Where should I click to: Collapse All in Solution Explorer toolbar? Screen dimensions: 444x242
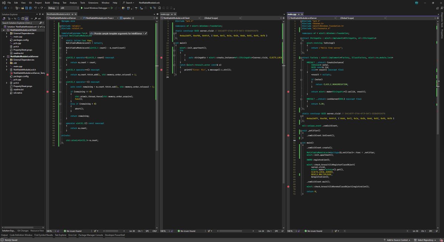tap(23, 19)
